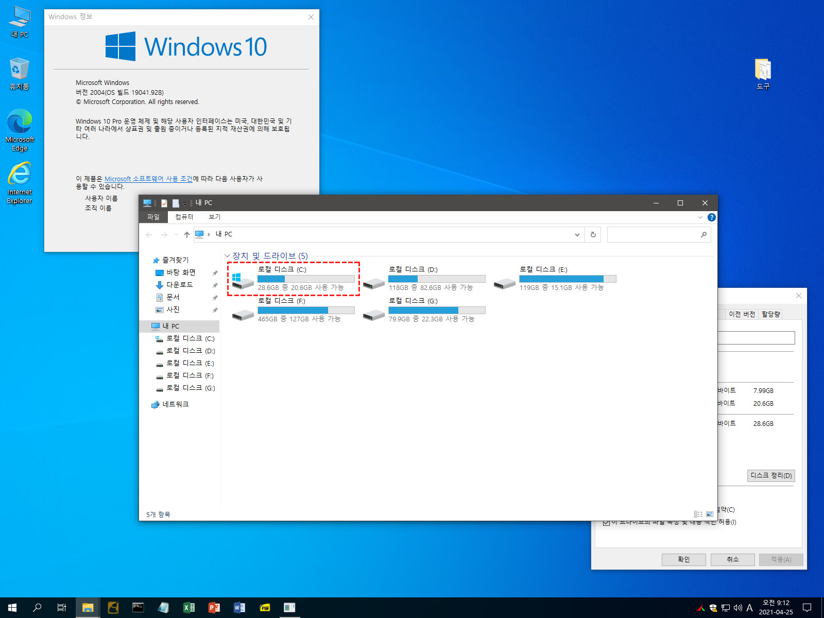This screenshot has height=618, width=824.
Task: Open Microsoft 소프트웨어 사용 조건 link
Action: pyautogui.click(x=148, y=179)
